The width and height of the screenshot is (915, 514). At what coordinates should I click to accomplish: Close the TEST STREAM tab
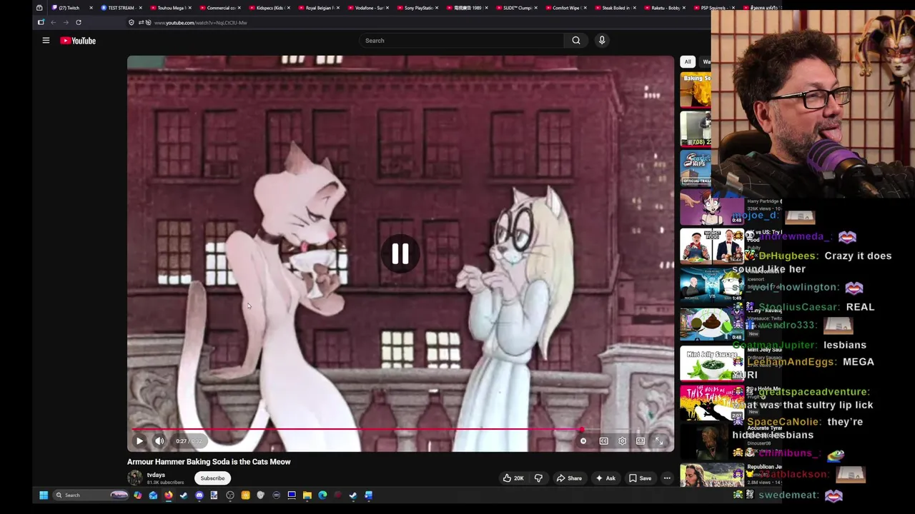click(140, 8)
